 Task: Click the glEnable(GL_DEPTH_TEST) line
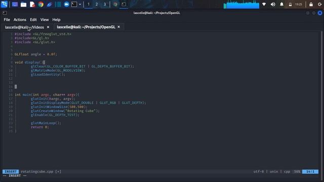click(x=55, y=115)
